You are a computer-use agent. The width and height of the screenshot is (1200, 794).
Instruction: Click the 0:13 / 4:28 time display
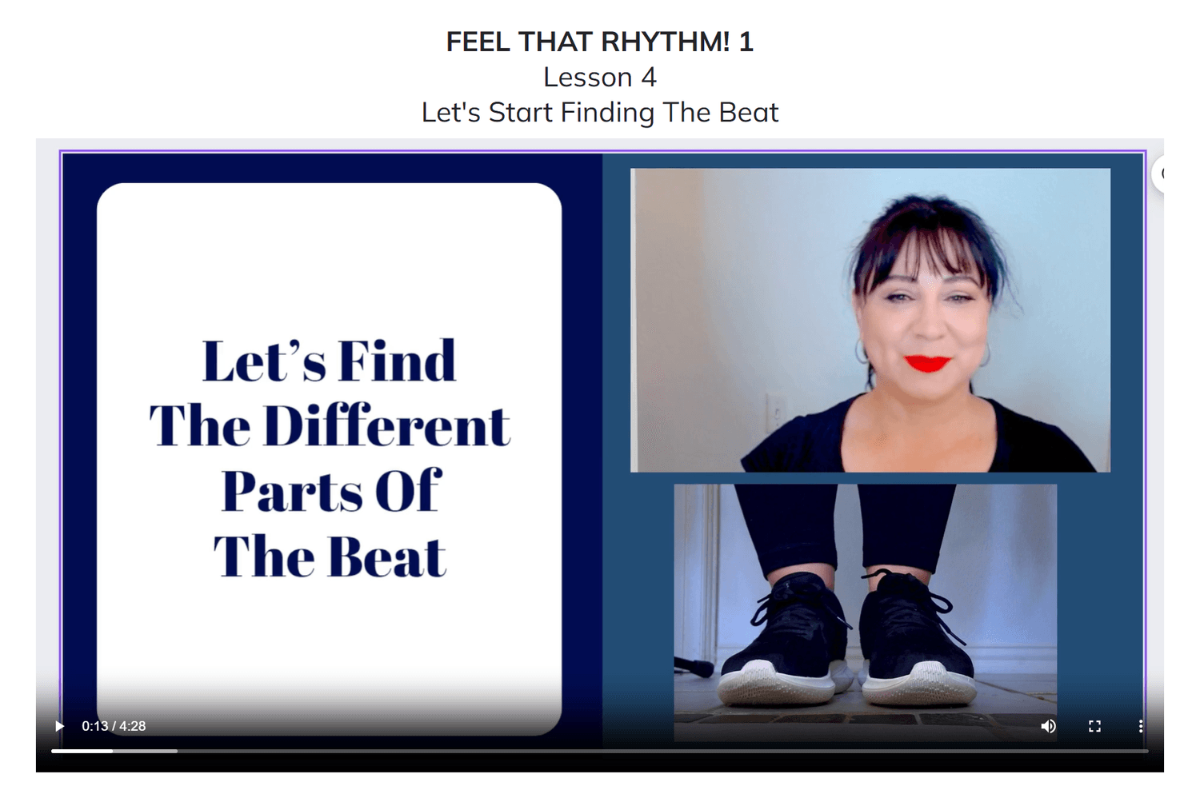click(x=114, y=726)
